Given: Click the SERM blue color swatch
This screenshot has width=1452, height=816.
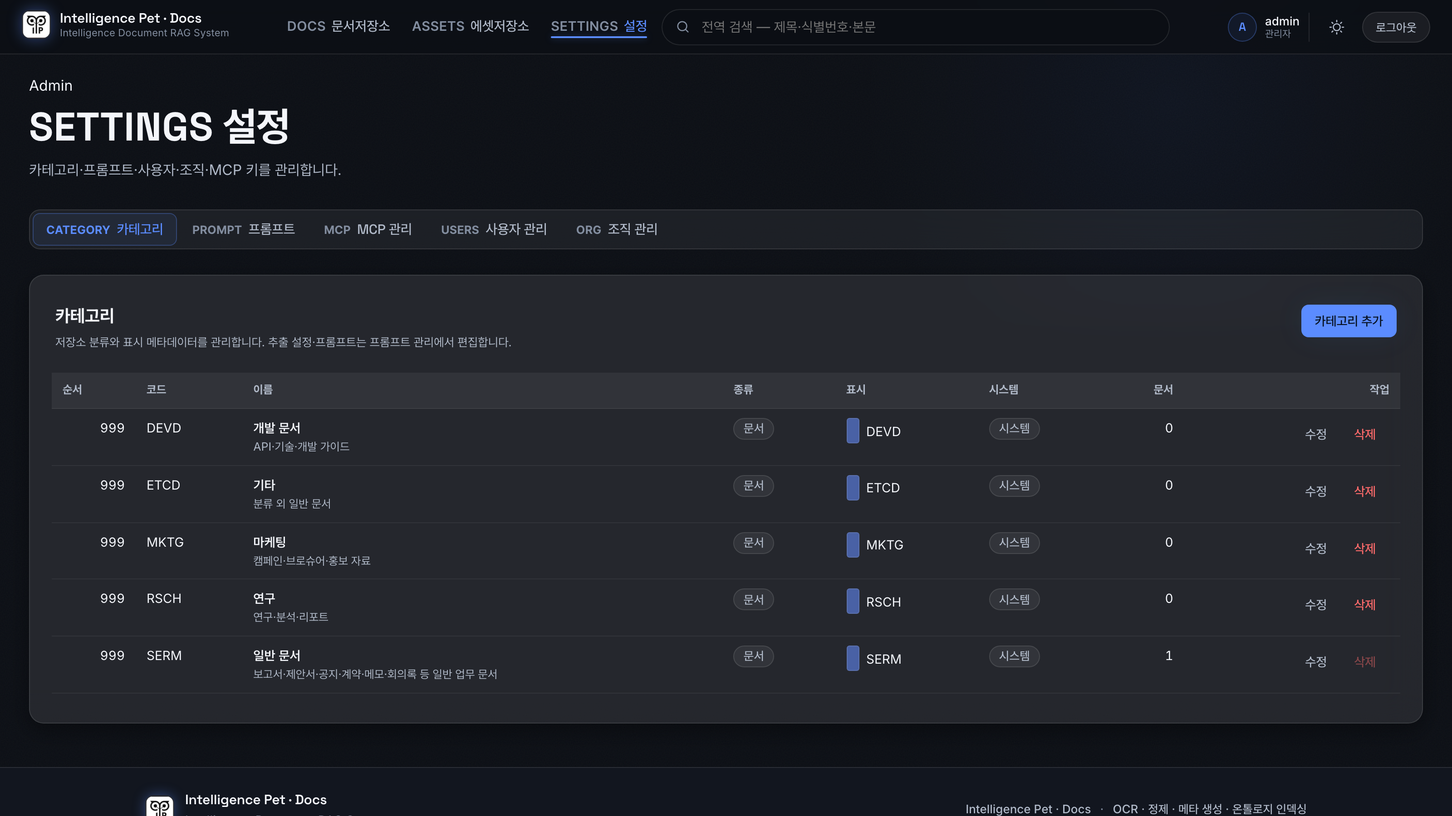Looking at the screenshot, I should click(853, 658).
